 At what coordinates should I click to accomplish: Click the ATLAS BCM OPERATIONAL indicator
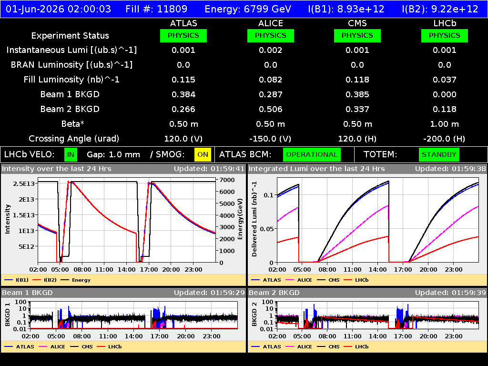312,155
